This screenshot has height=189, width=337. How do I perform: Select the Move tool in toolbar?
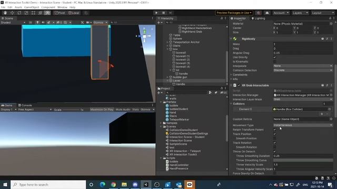coord(12,13)
